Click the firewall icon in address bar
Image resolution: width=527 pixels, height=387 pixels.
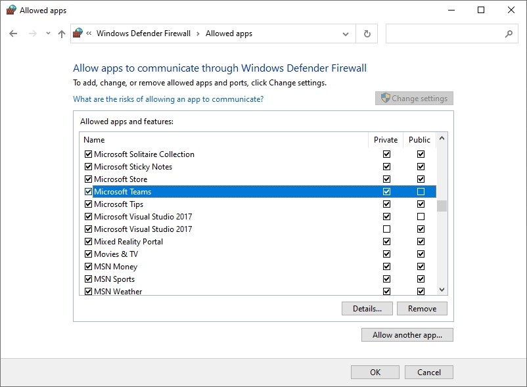coord(78,33)
